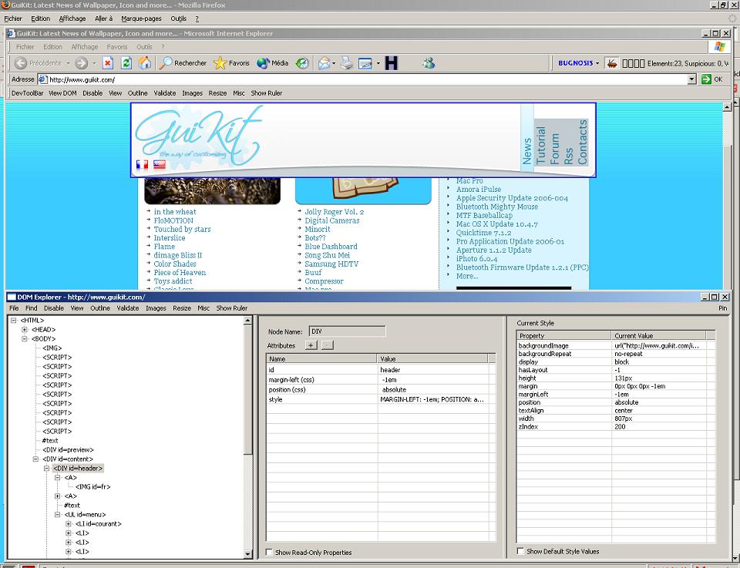This screenshot has height=568, width=740.
Task: Click the dark H toolbar icon
Action: [392, 62]
